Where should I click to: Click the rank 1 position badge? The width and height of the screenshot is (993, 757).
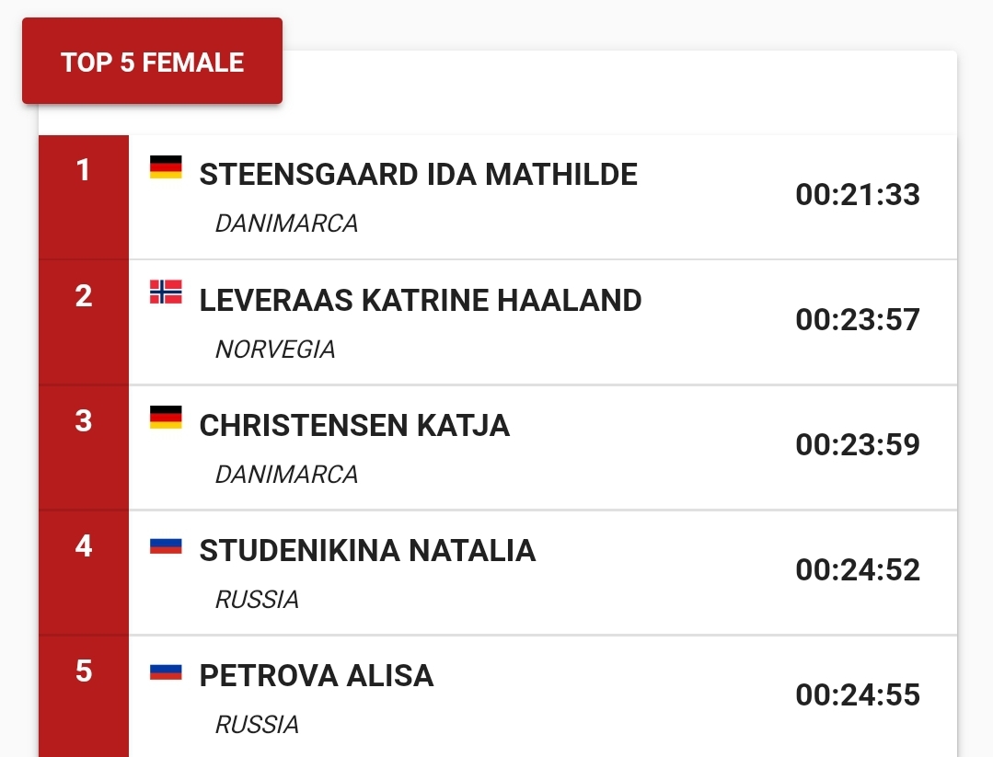pyautogui.click(x=84, y=171)
